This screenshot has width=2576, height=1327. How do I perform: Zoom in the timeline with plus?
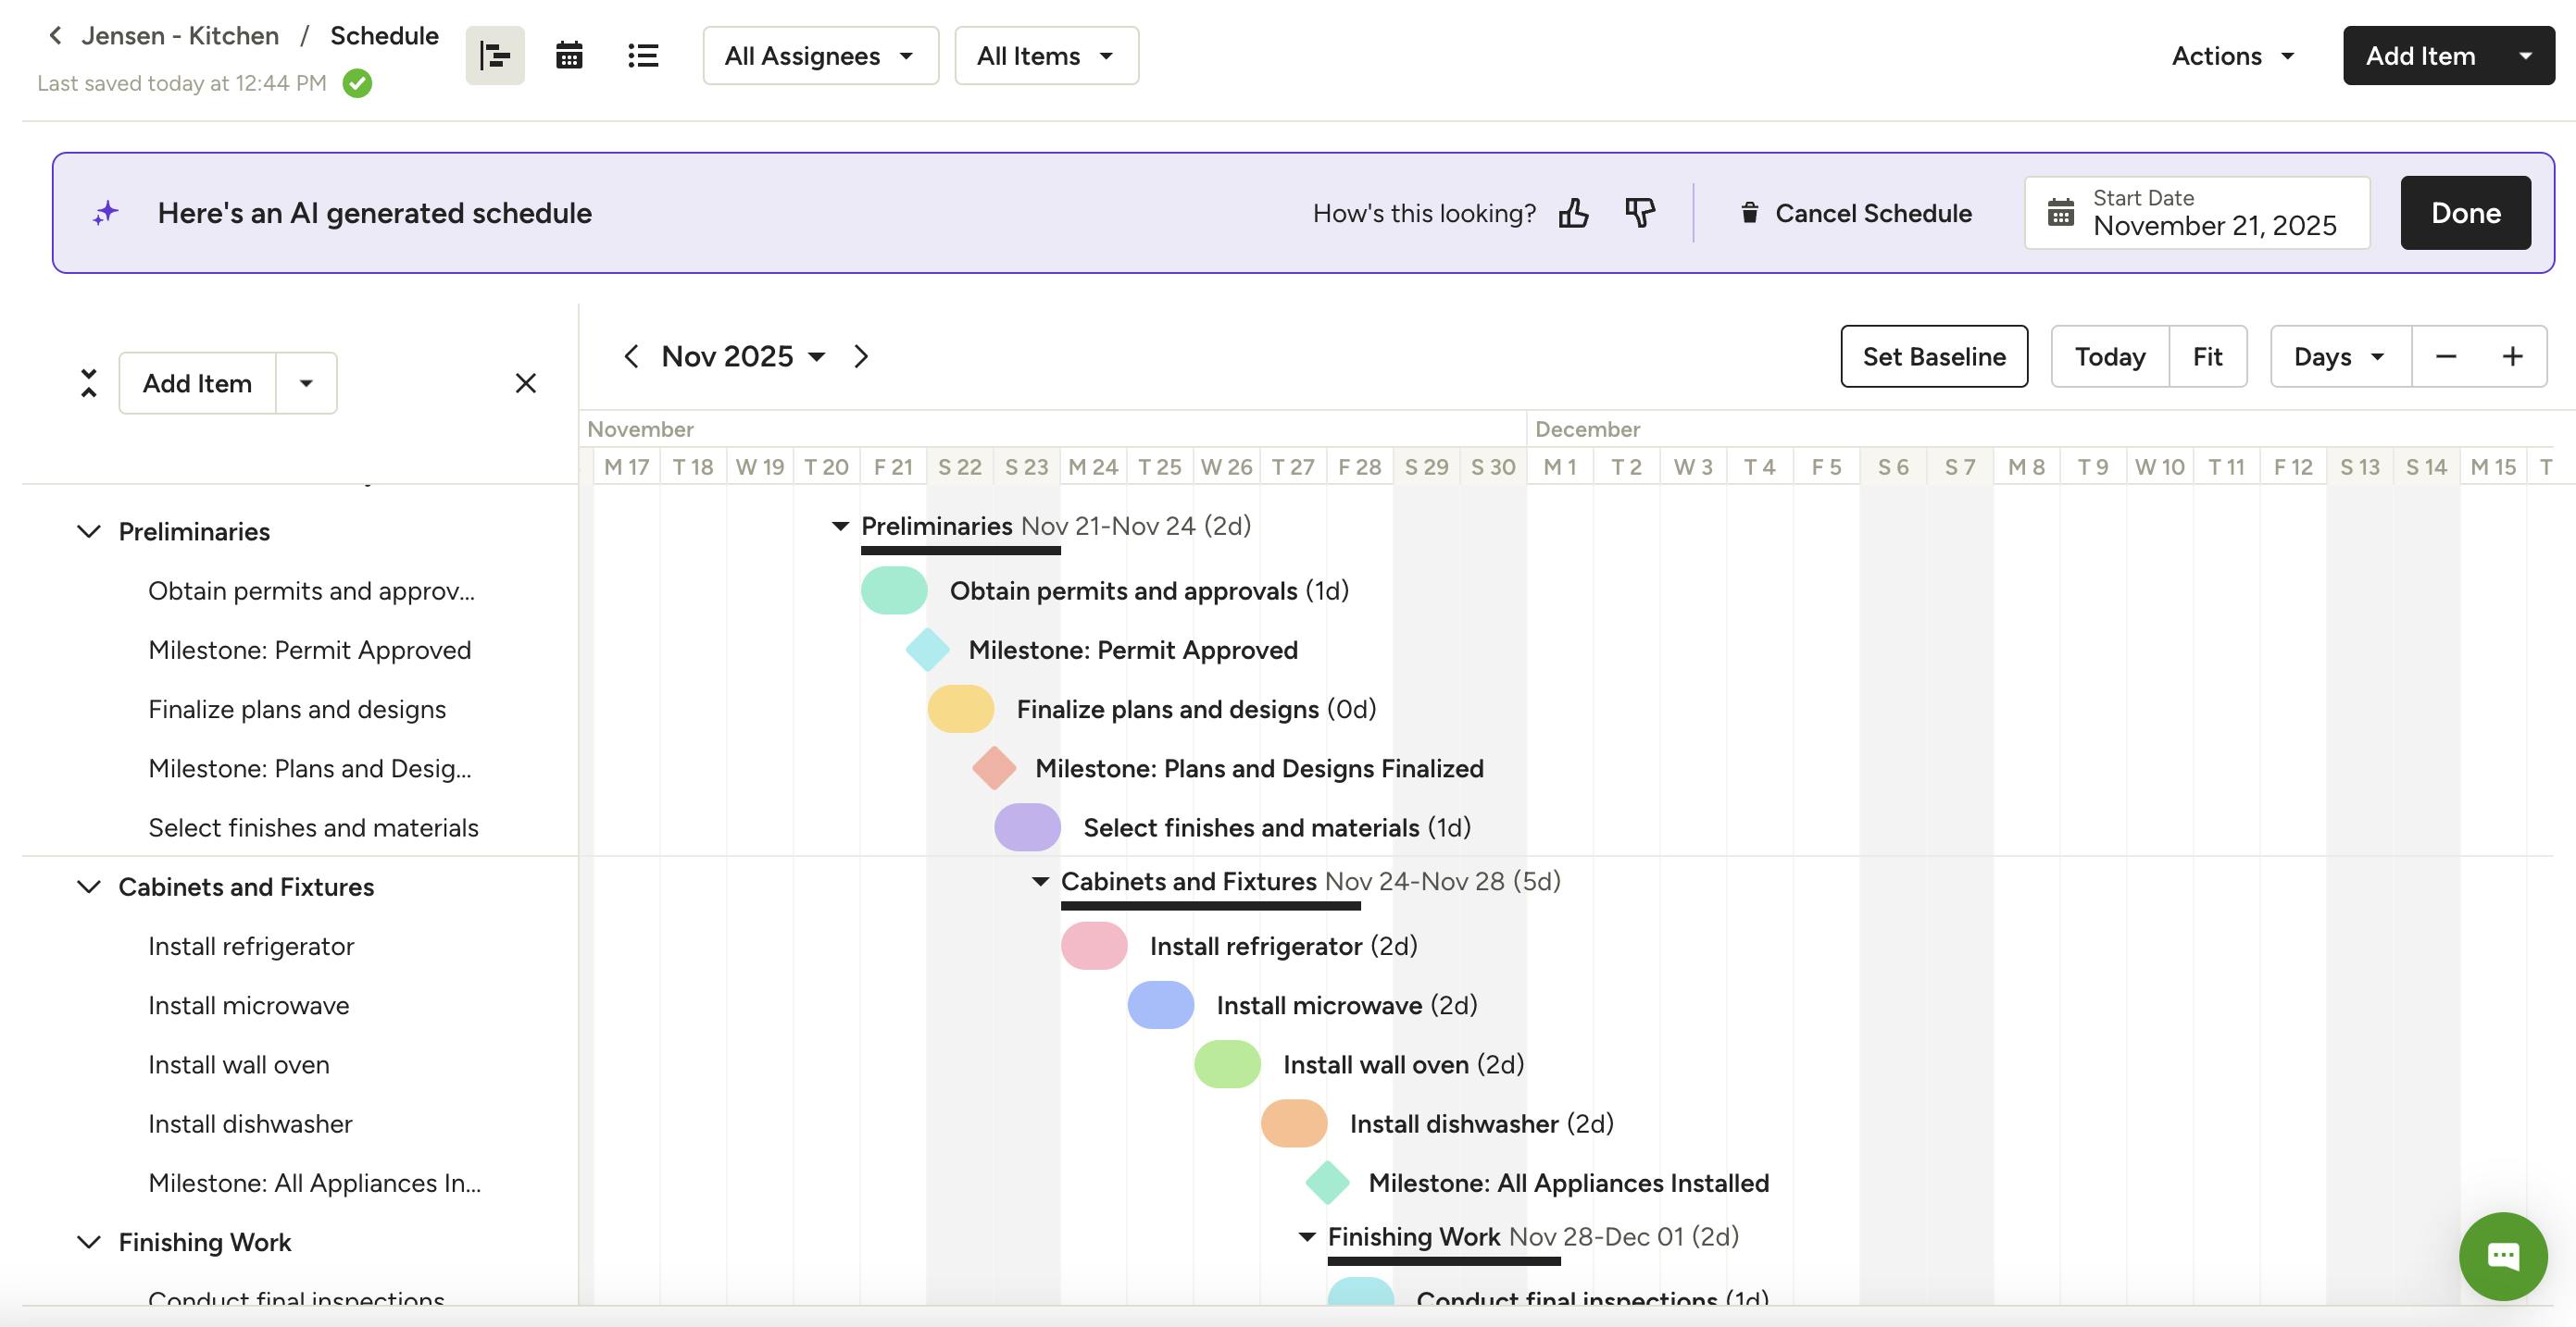click(x=2512, y=356)
